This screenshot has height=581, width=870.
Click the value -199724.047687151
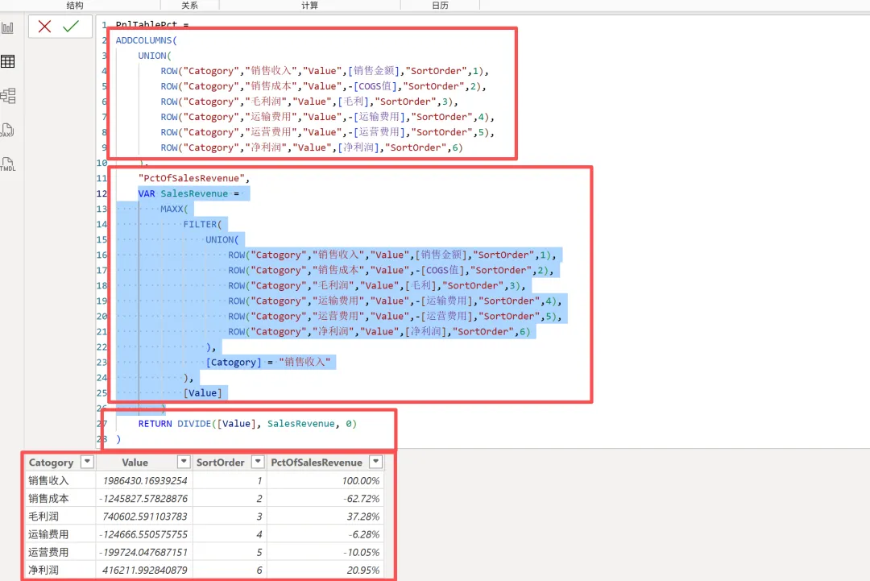tap(143, 552)
